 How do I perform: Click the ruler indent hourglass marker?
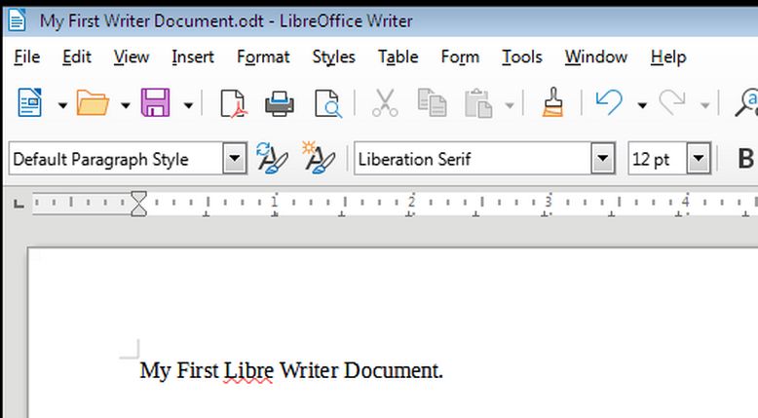[x=138, y=204]
